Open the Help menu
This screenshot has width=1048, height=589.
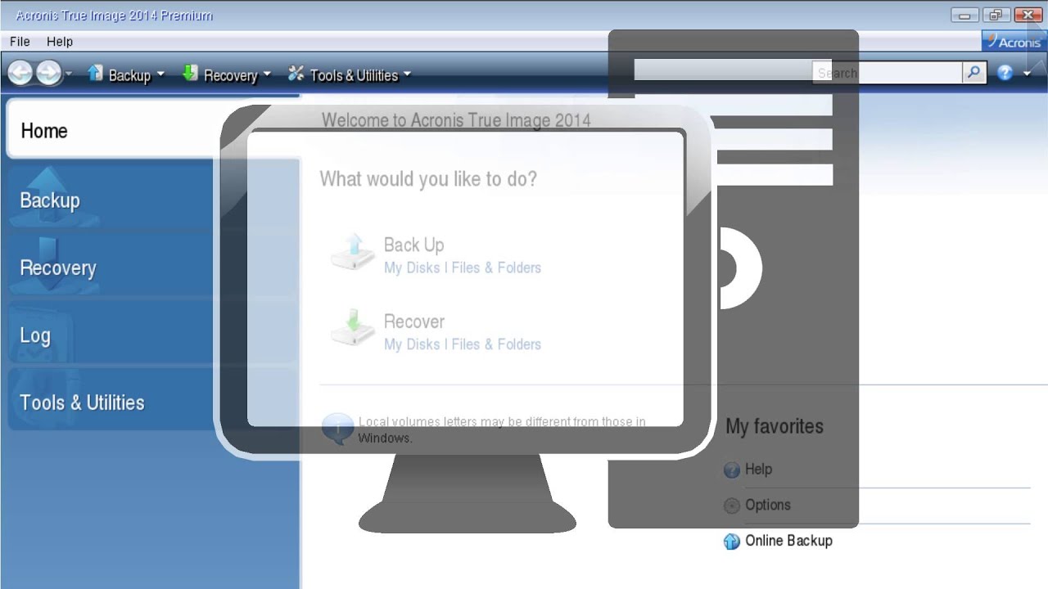coord(60,41)
